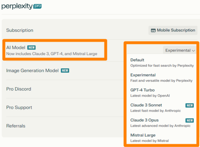
Task: Click the Perplexity logo
Action: point(21,6)
